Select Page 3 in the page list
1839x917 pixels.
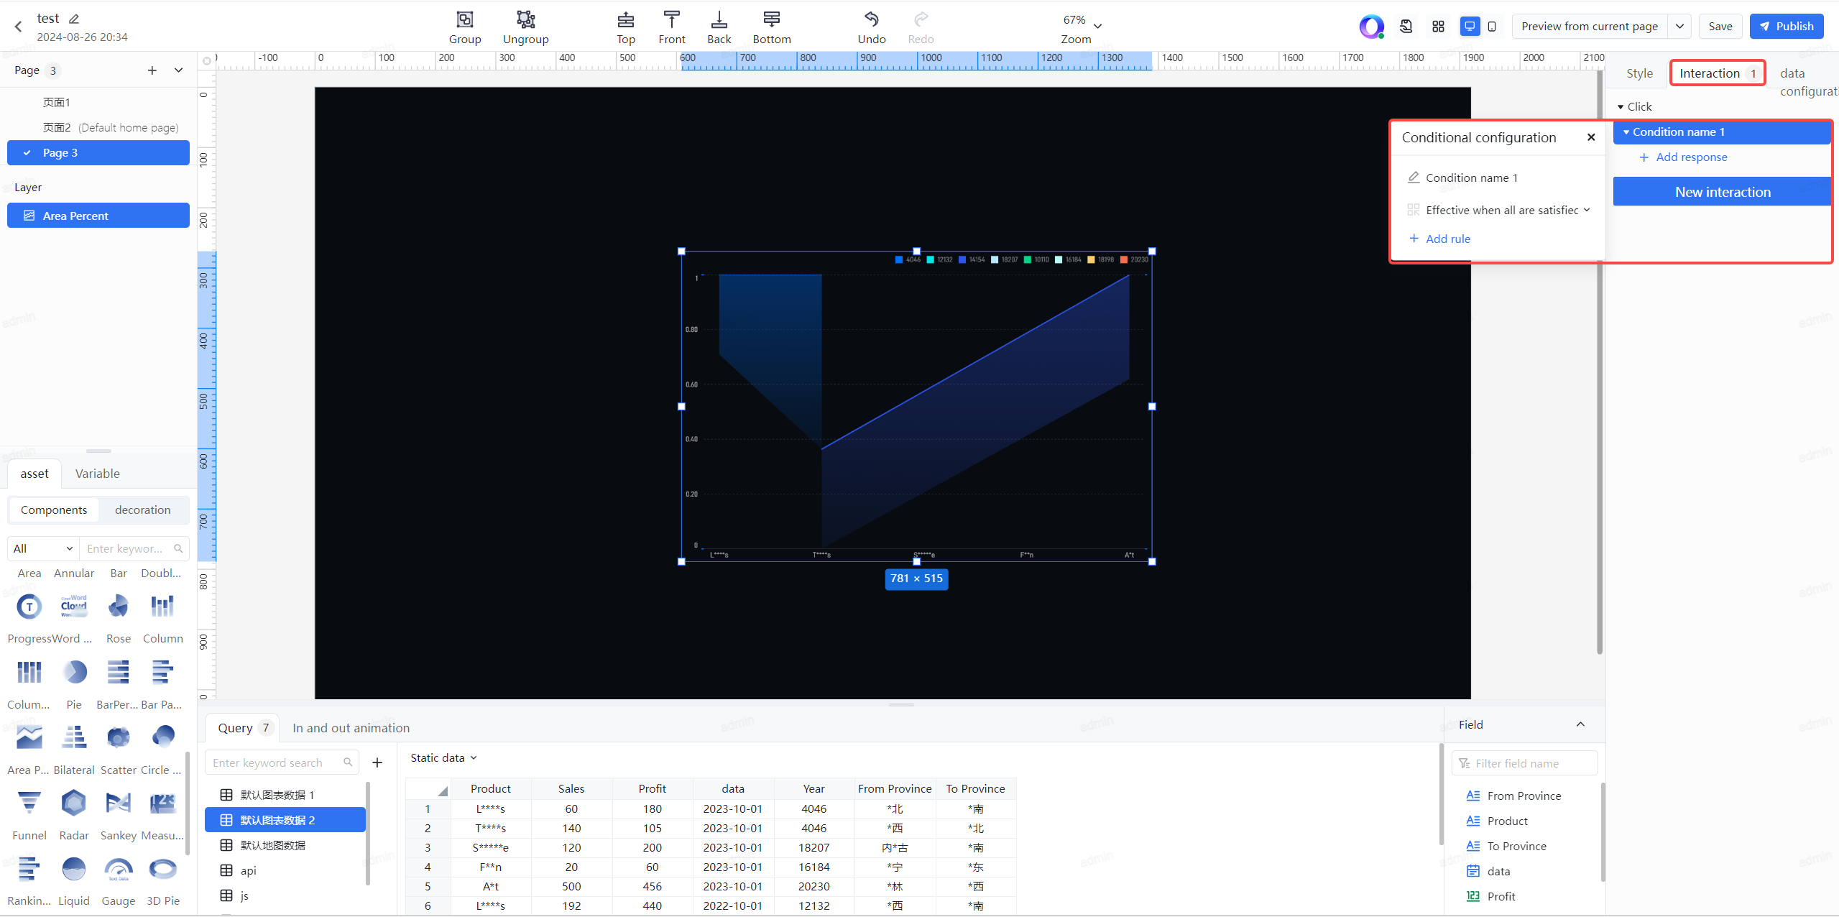[98, 152]
